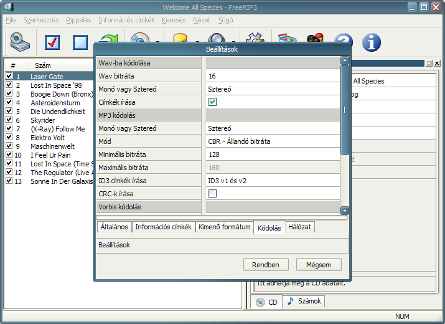The height and width of the screenshot is (324, 445).
Task: Uncheck track 13 Sonne In Der Galaxis
Action: (9, 181)
